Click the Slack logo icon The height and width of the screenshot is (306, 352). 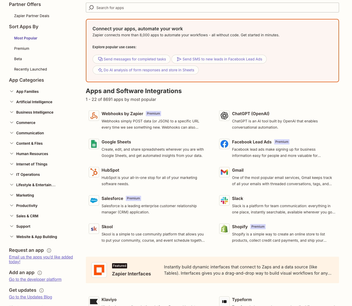point(224,200)
